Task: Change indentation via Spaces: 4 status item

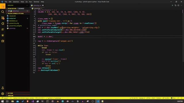Action: pos(142,98)
